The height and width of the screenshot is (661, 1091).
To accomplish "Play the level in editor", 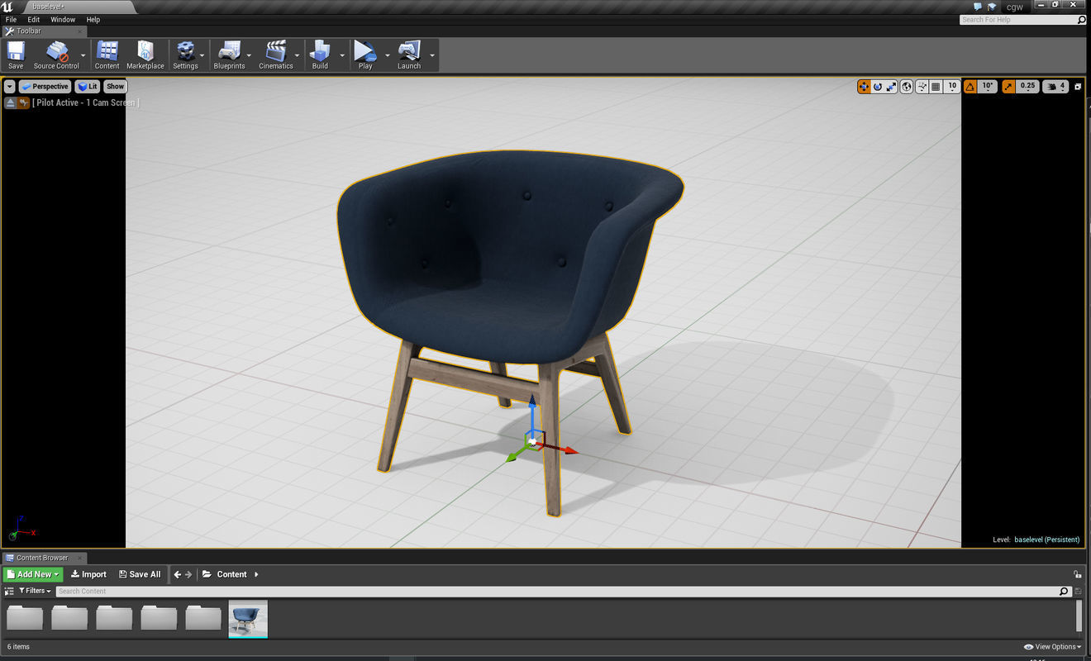I will pos(365,55).
